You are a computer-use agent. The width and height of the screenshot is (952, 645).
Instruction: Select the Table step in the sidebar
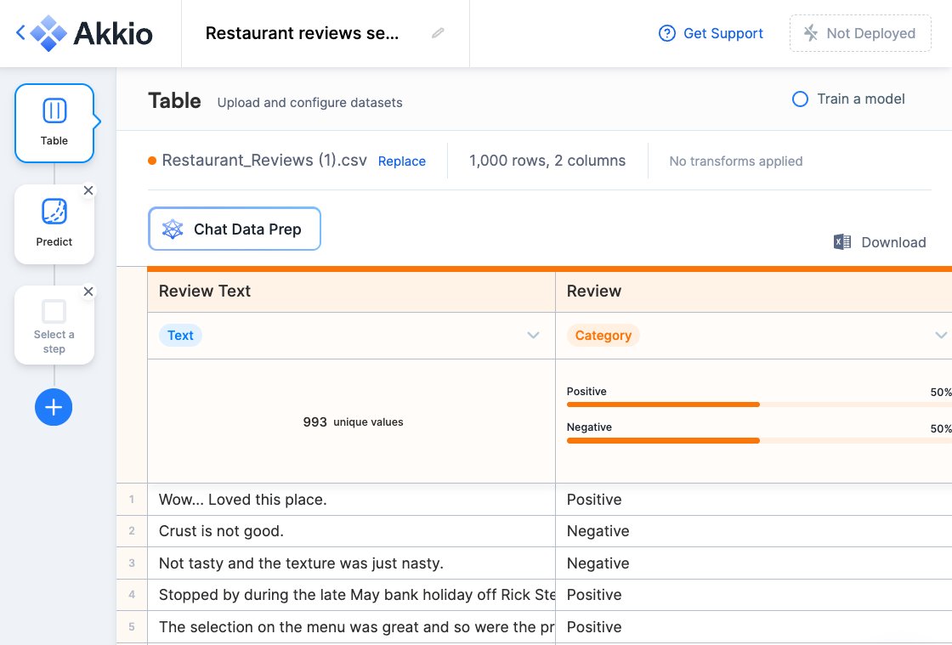[x=54, y=122]
